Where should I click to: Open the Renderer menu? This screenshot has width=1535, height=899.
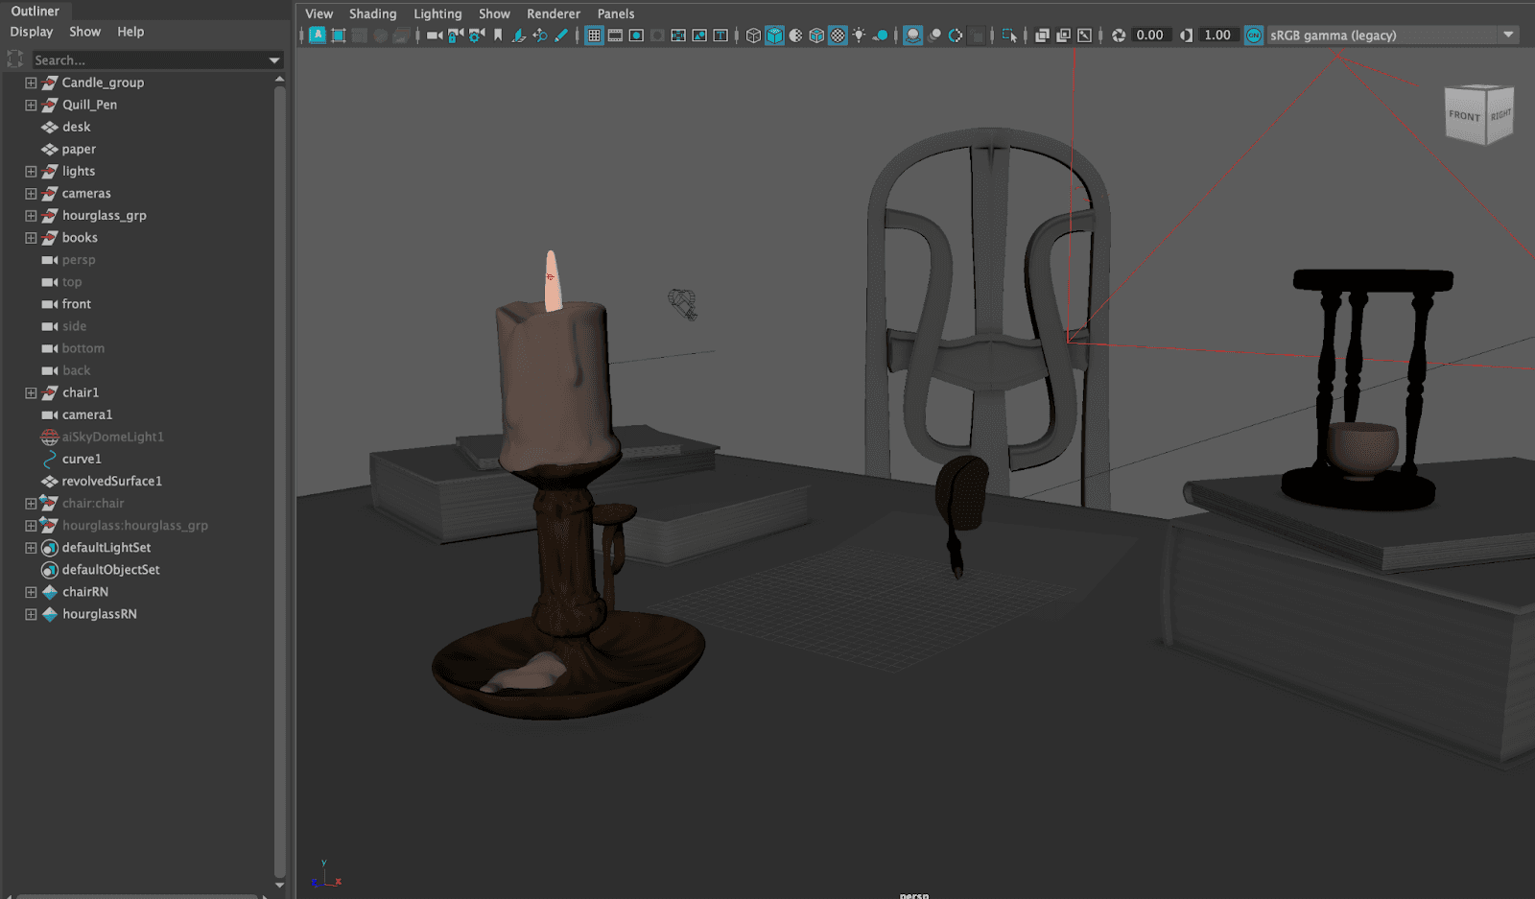[x=554, y=13]
